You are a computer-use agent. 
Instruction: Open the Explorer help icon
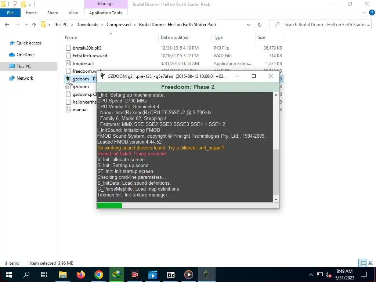[372, 13]
